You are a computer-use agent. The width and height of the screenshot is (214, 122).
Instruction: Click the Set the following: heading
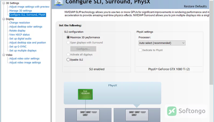pos(70,25)
